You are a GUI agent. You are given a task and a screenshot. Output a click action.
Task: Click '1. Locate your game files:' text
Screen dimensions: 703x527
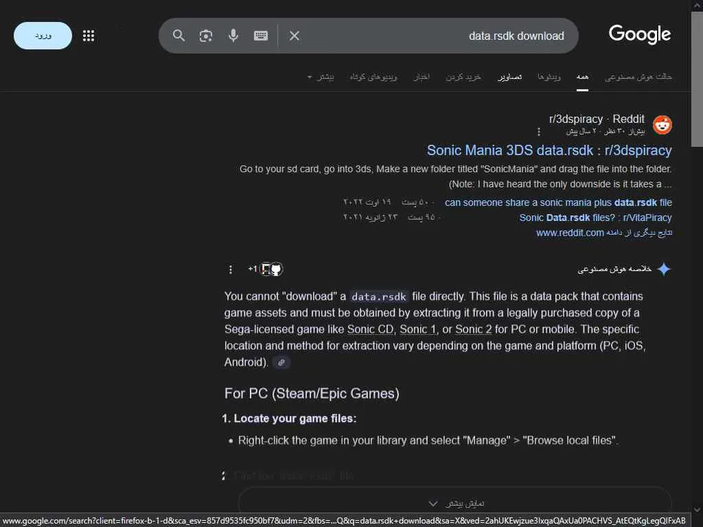[x=289, y=419]
